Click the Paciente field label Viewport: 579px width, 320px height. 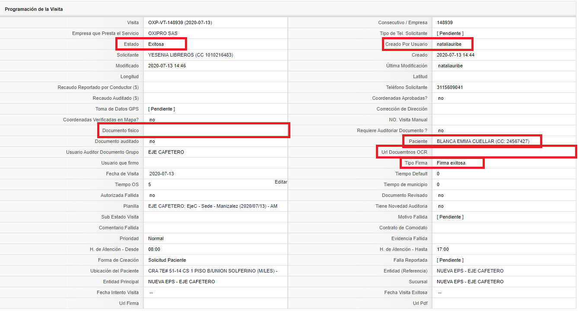(418, 141)
